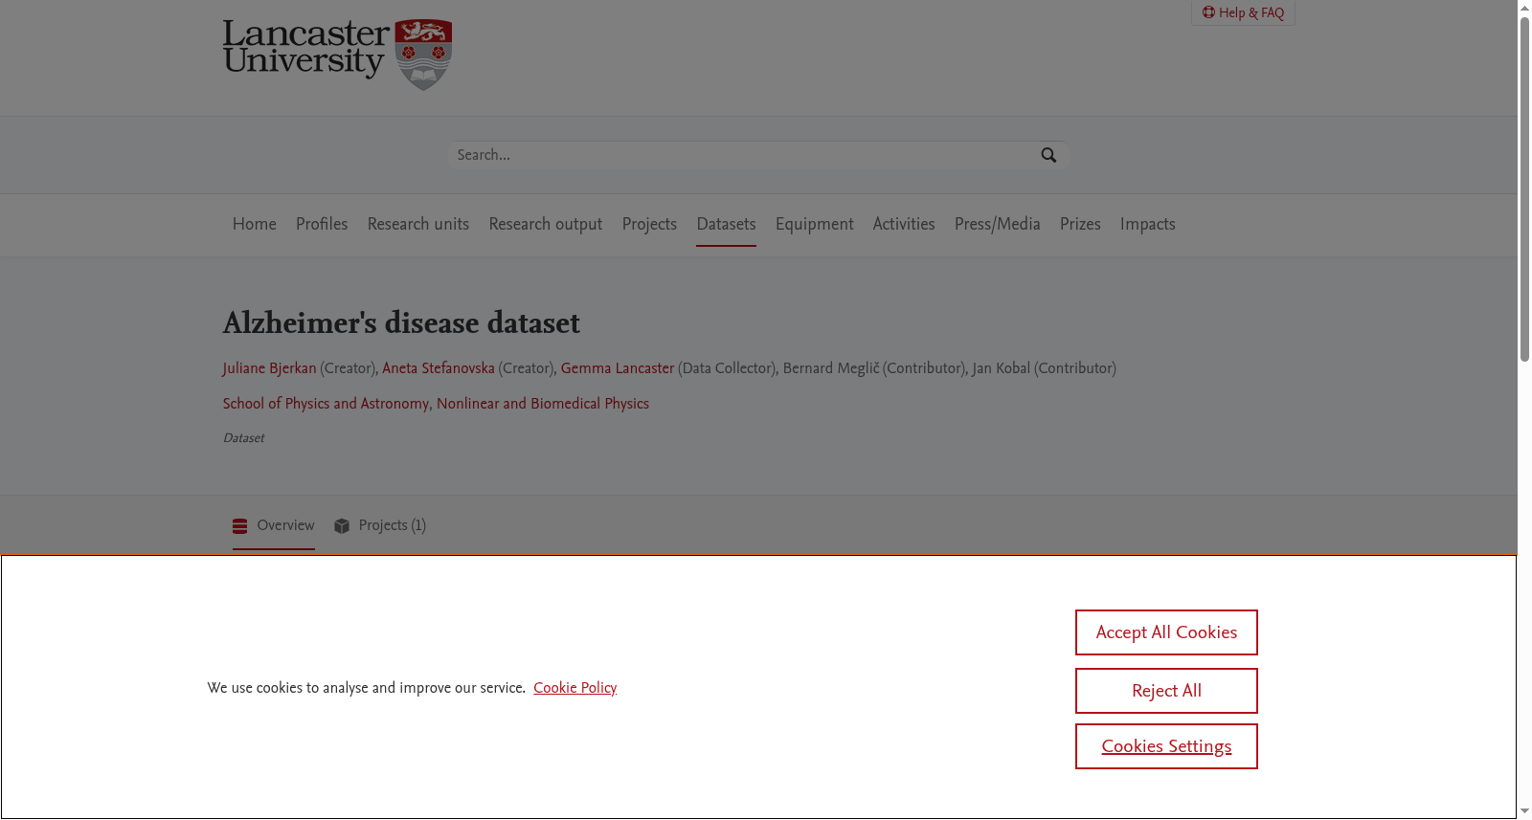Navigate to the Projects menu item
Screen dimensions: 1532x820
click(x=649, y=224)
